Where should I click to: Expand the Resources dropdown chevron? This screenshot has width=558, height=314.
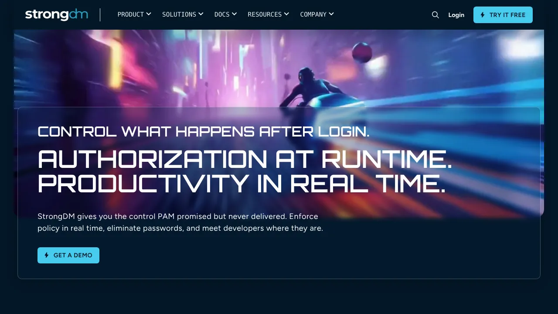(286, 14)
